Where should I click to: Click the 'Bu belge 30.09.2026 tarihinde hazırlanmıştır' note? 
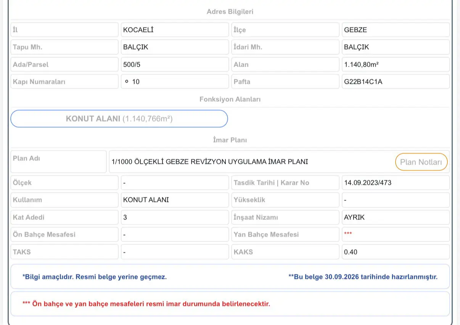[363, 277]
